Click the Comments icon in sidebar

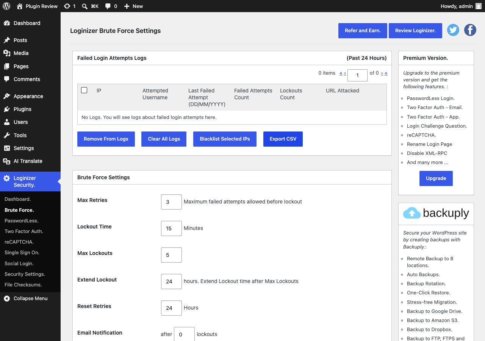(7, 79)
